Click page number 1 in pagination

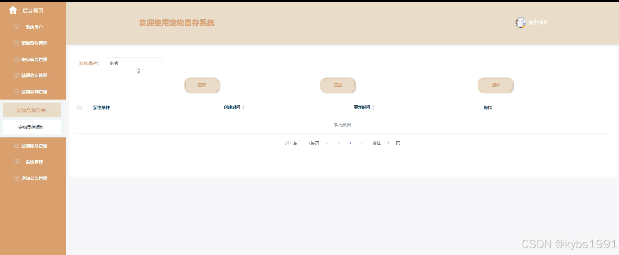pos(350,143)
